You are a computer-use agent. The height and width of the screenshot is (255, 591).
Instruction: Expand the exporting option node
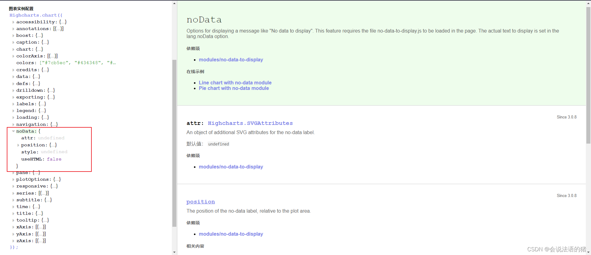click(13, 97)
